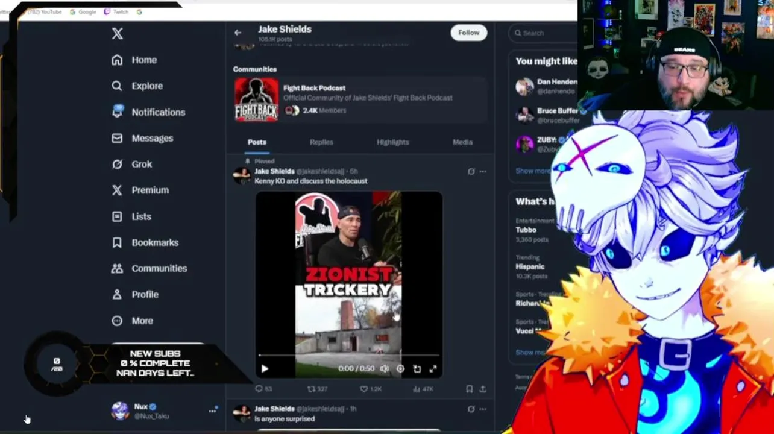774x434 pixels.
Task: Click Grok icon on 'Is anyone surprised' post
Action: (471, 409)
